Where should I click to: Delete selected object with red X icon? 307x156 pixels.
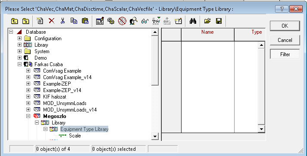[x=51, y=21]
